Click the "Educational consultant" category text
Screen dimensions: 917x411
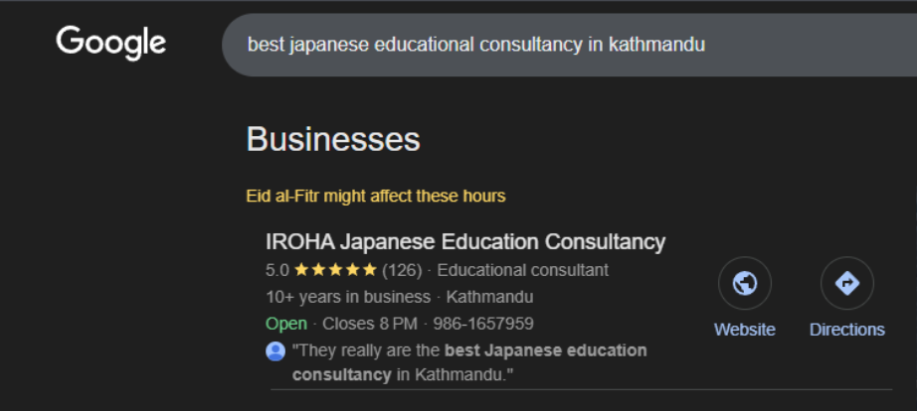pyautogui.click(x=522, y=270)
